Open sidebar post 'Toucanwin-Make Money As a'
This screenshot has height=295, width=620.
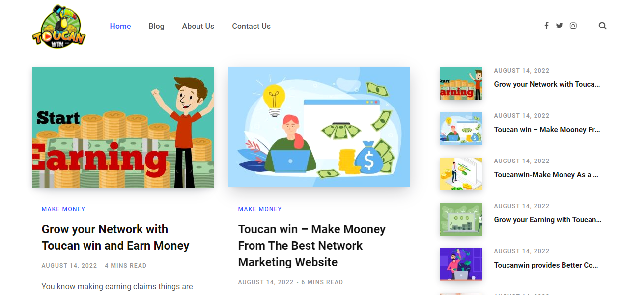[546, 174]
